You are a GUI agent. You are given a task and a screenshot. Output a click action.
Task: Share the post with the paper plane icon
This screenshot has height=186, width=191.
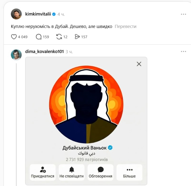tap(77, 37)
